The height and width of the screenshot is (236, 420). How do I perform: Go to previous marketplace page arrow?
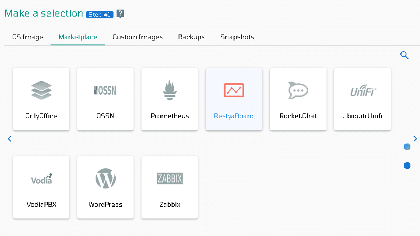point(10,139)
